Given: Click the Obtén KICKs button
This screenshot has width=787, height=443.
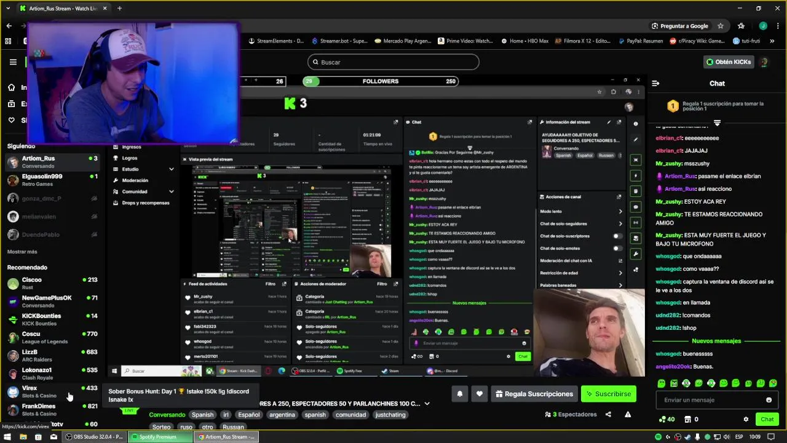Looking at the screenshot, I should [729, 62].
